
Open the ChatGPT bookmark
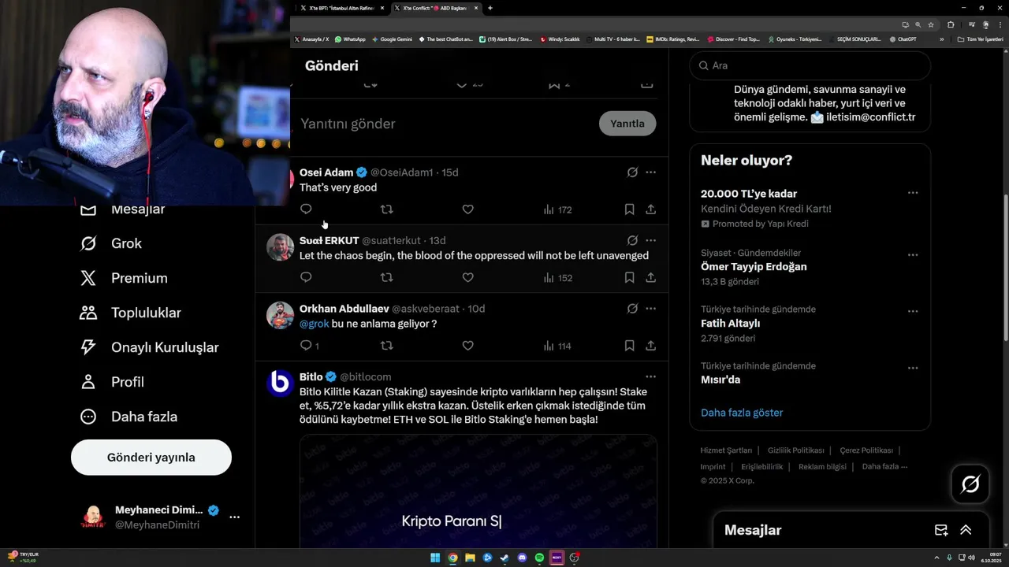[902, 39]
